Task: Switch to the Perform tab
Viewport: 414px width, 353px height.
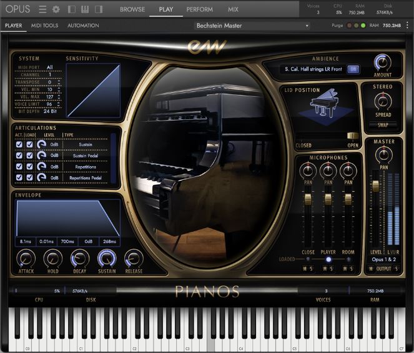Action: 199,9
